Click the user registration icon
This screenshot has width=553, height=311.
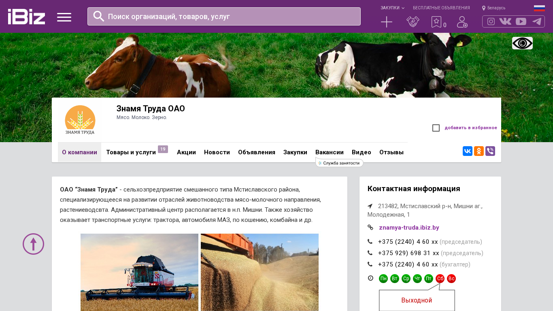[462, 22]
